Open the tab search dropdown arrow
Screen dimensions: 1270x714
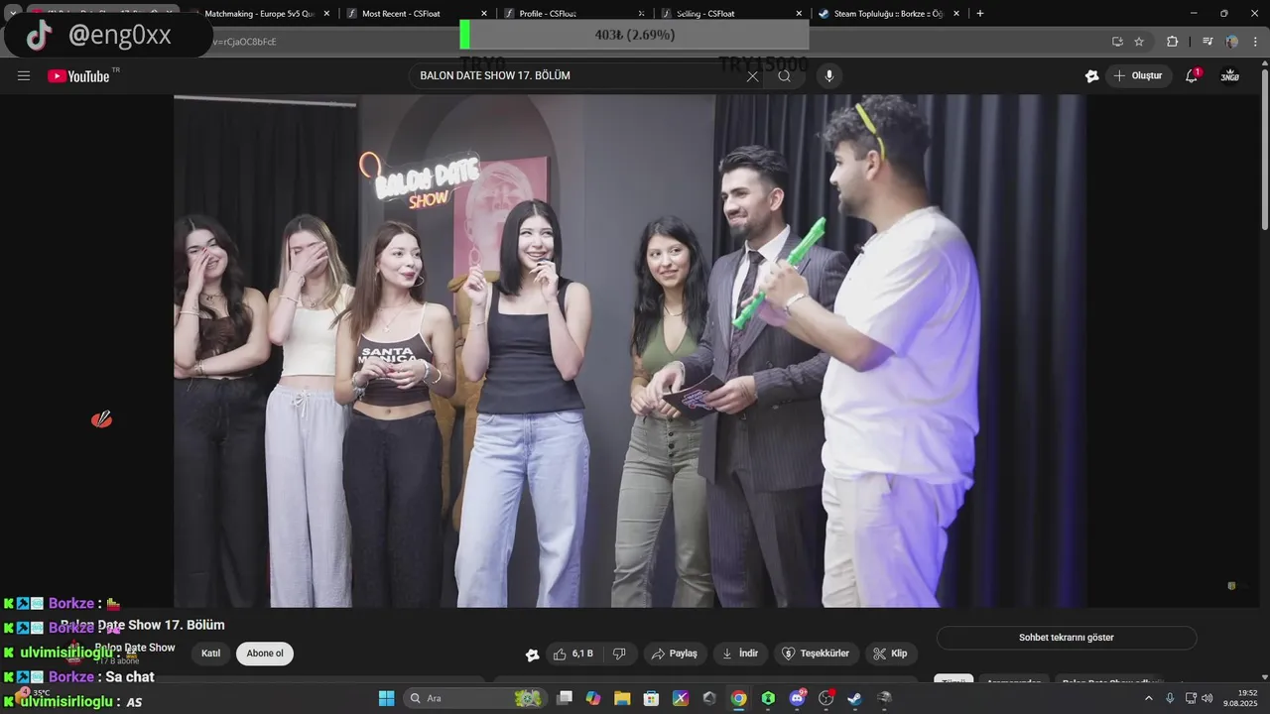click(x=12, y=13)
